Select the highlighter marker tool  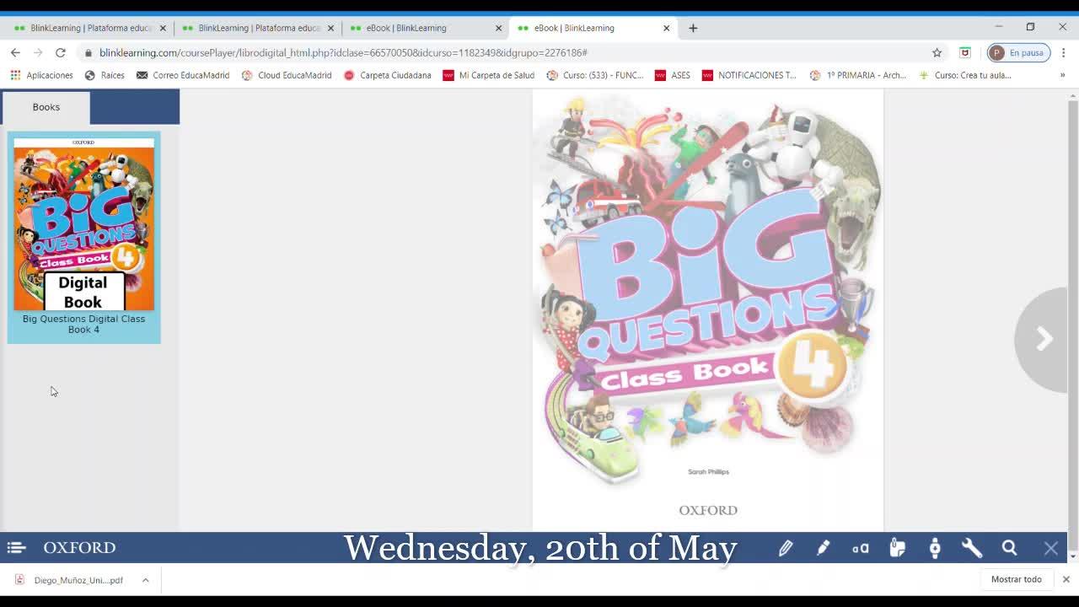[x=823, y=548]
